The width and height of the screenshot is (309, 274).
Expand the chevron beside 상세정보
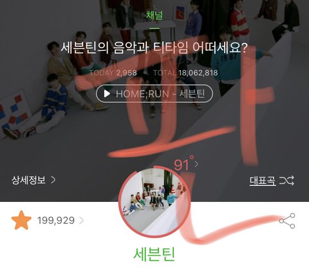click(53, 180)
